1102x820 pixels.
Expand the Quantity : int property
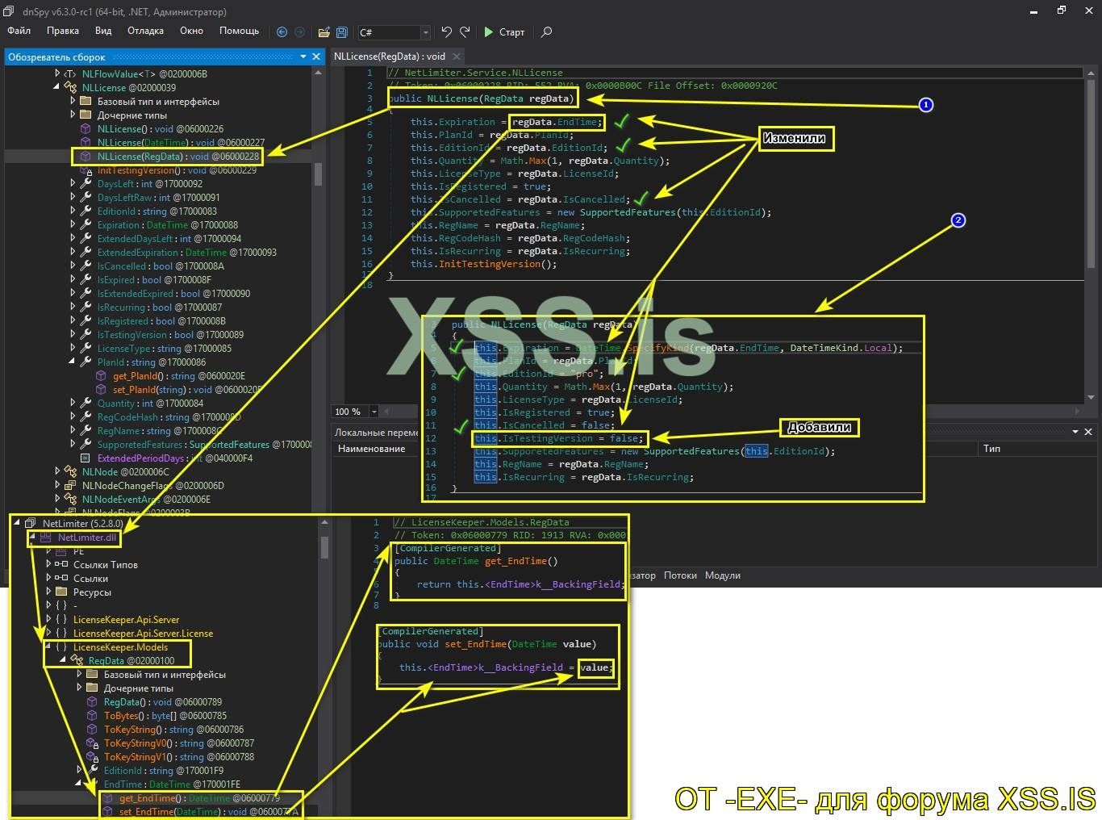(73, 404)
